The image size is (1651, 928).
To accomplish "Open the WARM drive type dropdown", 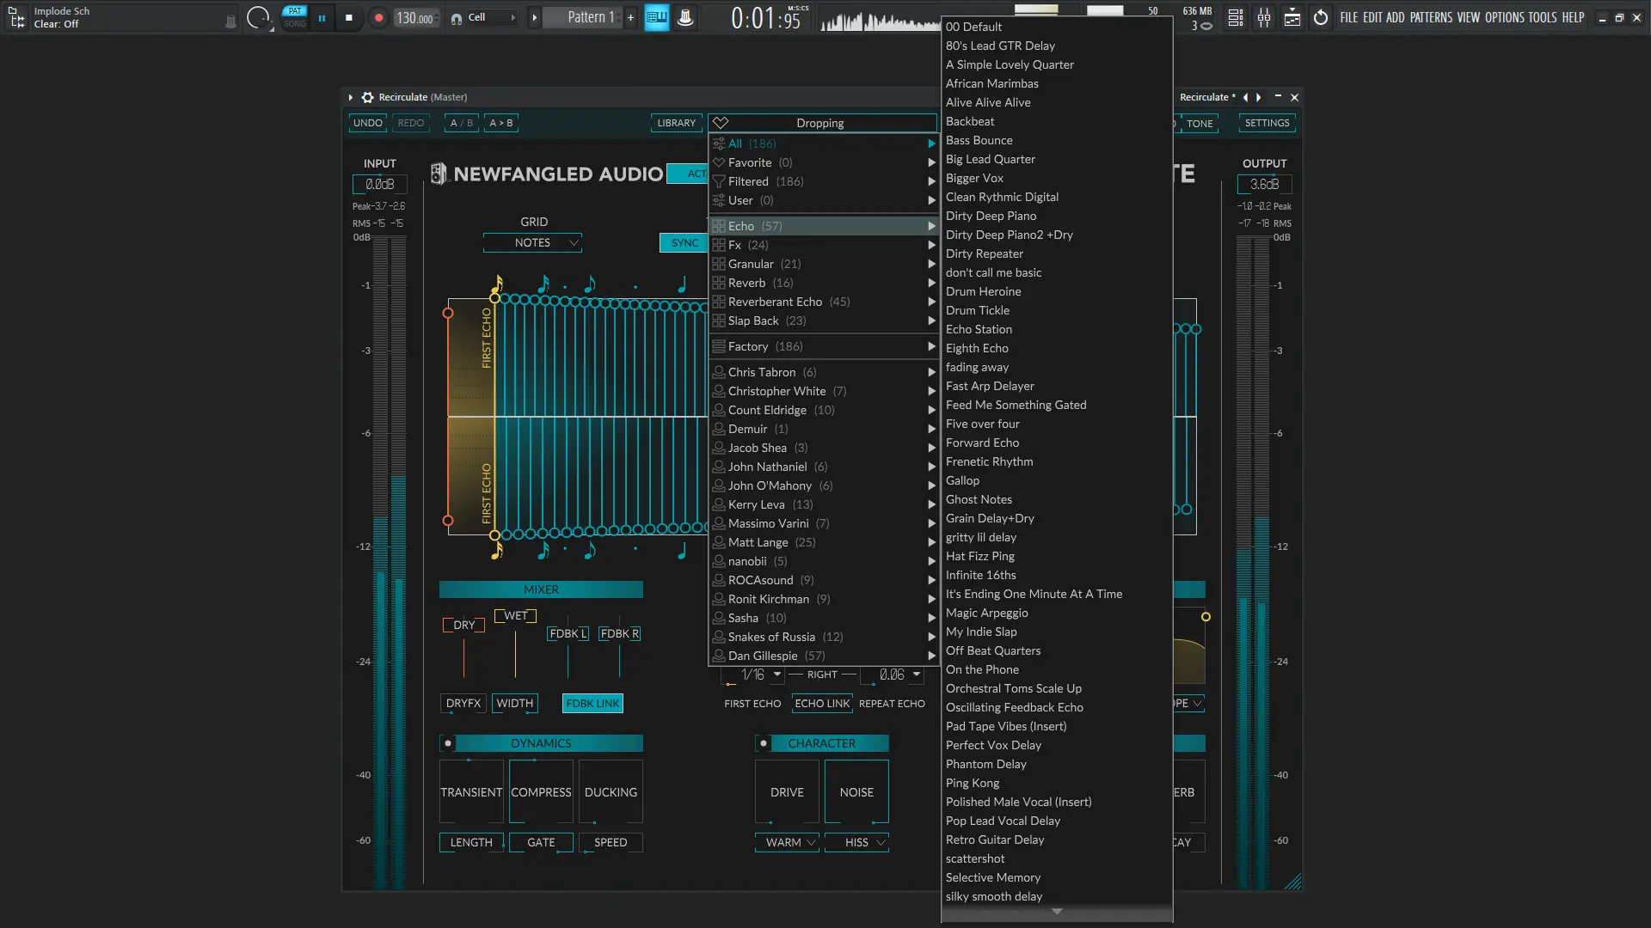I will point(788,842).
